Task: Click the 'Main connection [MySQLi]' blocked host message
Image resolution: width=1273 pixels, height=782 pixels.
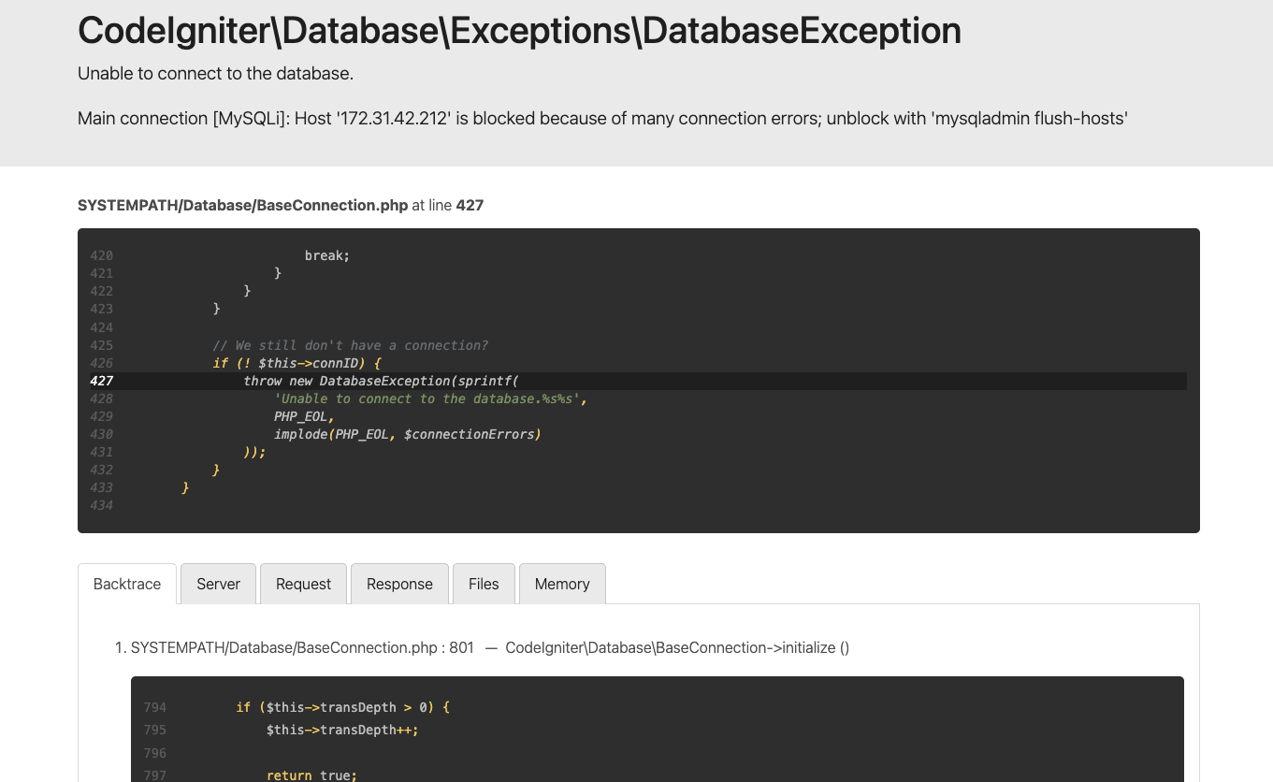Action: click(x=602, y=118)
